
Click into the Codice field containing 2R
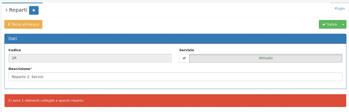coord(90,58)
